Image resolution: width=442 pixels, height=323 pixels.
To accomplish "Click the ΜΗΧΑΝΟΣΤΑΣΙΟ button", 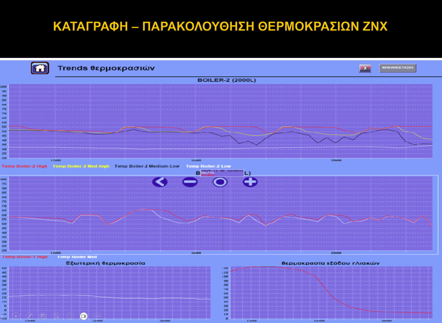I will tap(398, 68).
